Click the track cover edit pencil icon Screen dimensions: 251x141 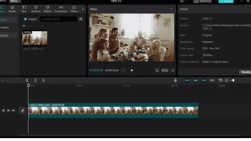23,110
